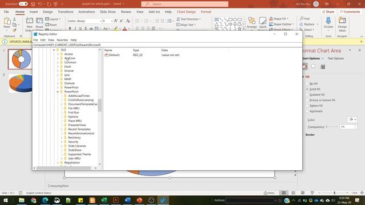Select Picture or texture fill option
The width and height of the screenshot is (365, 205).
(307, 100)
